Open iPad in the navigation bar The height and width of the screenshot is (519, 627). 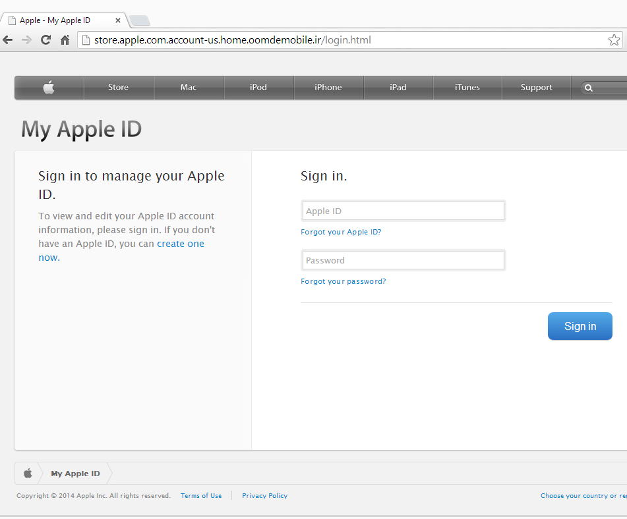pyautogui.click(x=398, y=87)
